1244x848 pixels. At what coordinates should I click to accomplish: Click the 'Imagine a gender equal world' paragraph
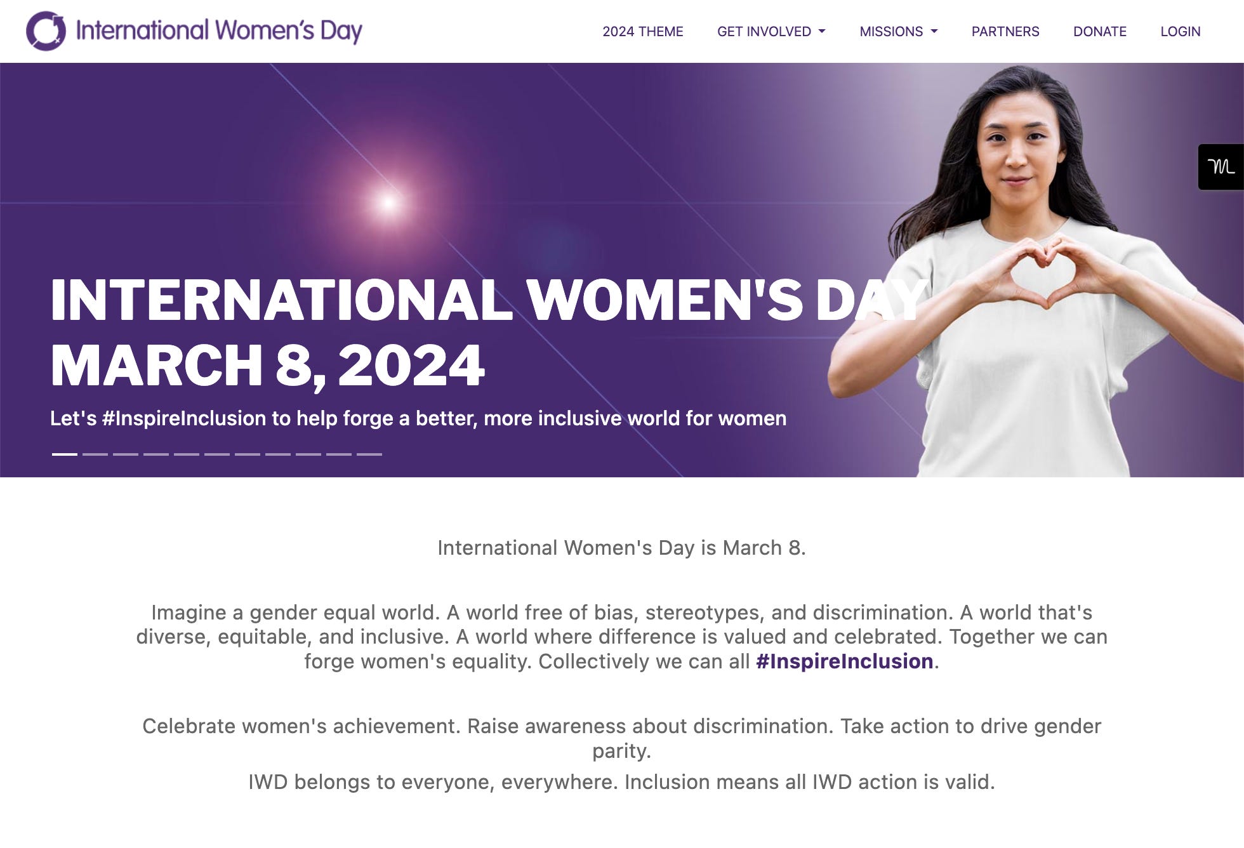[621, 637]
